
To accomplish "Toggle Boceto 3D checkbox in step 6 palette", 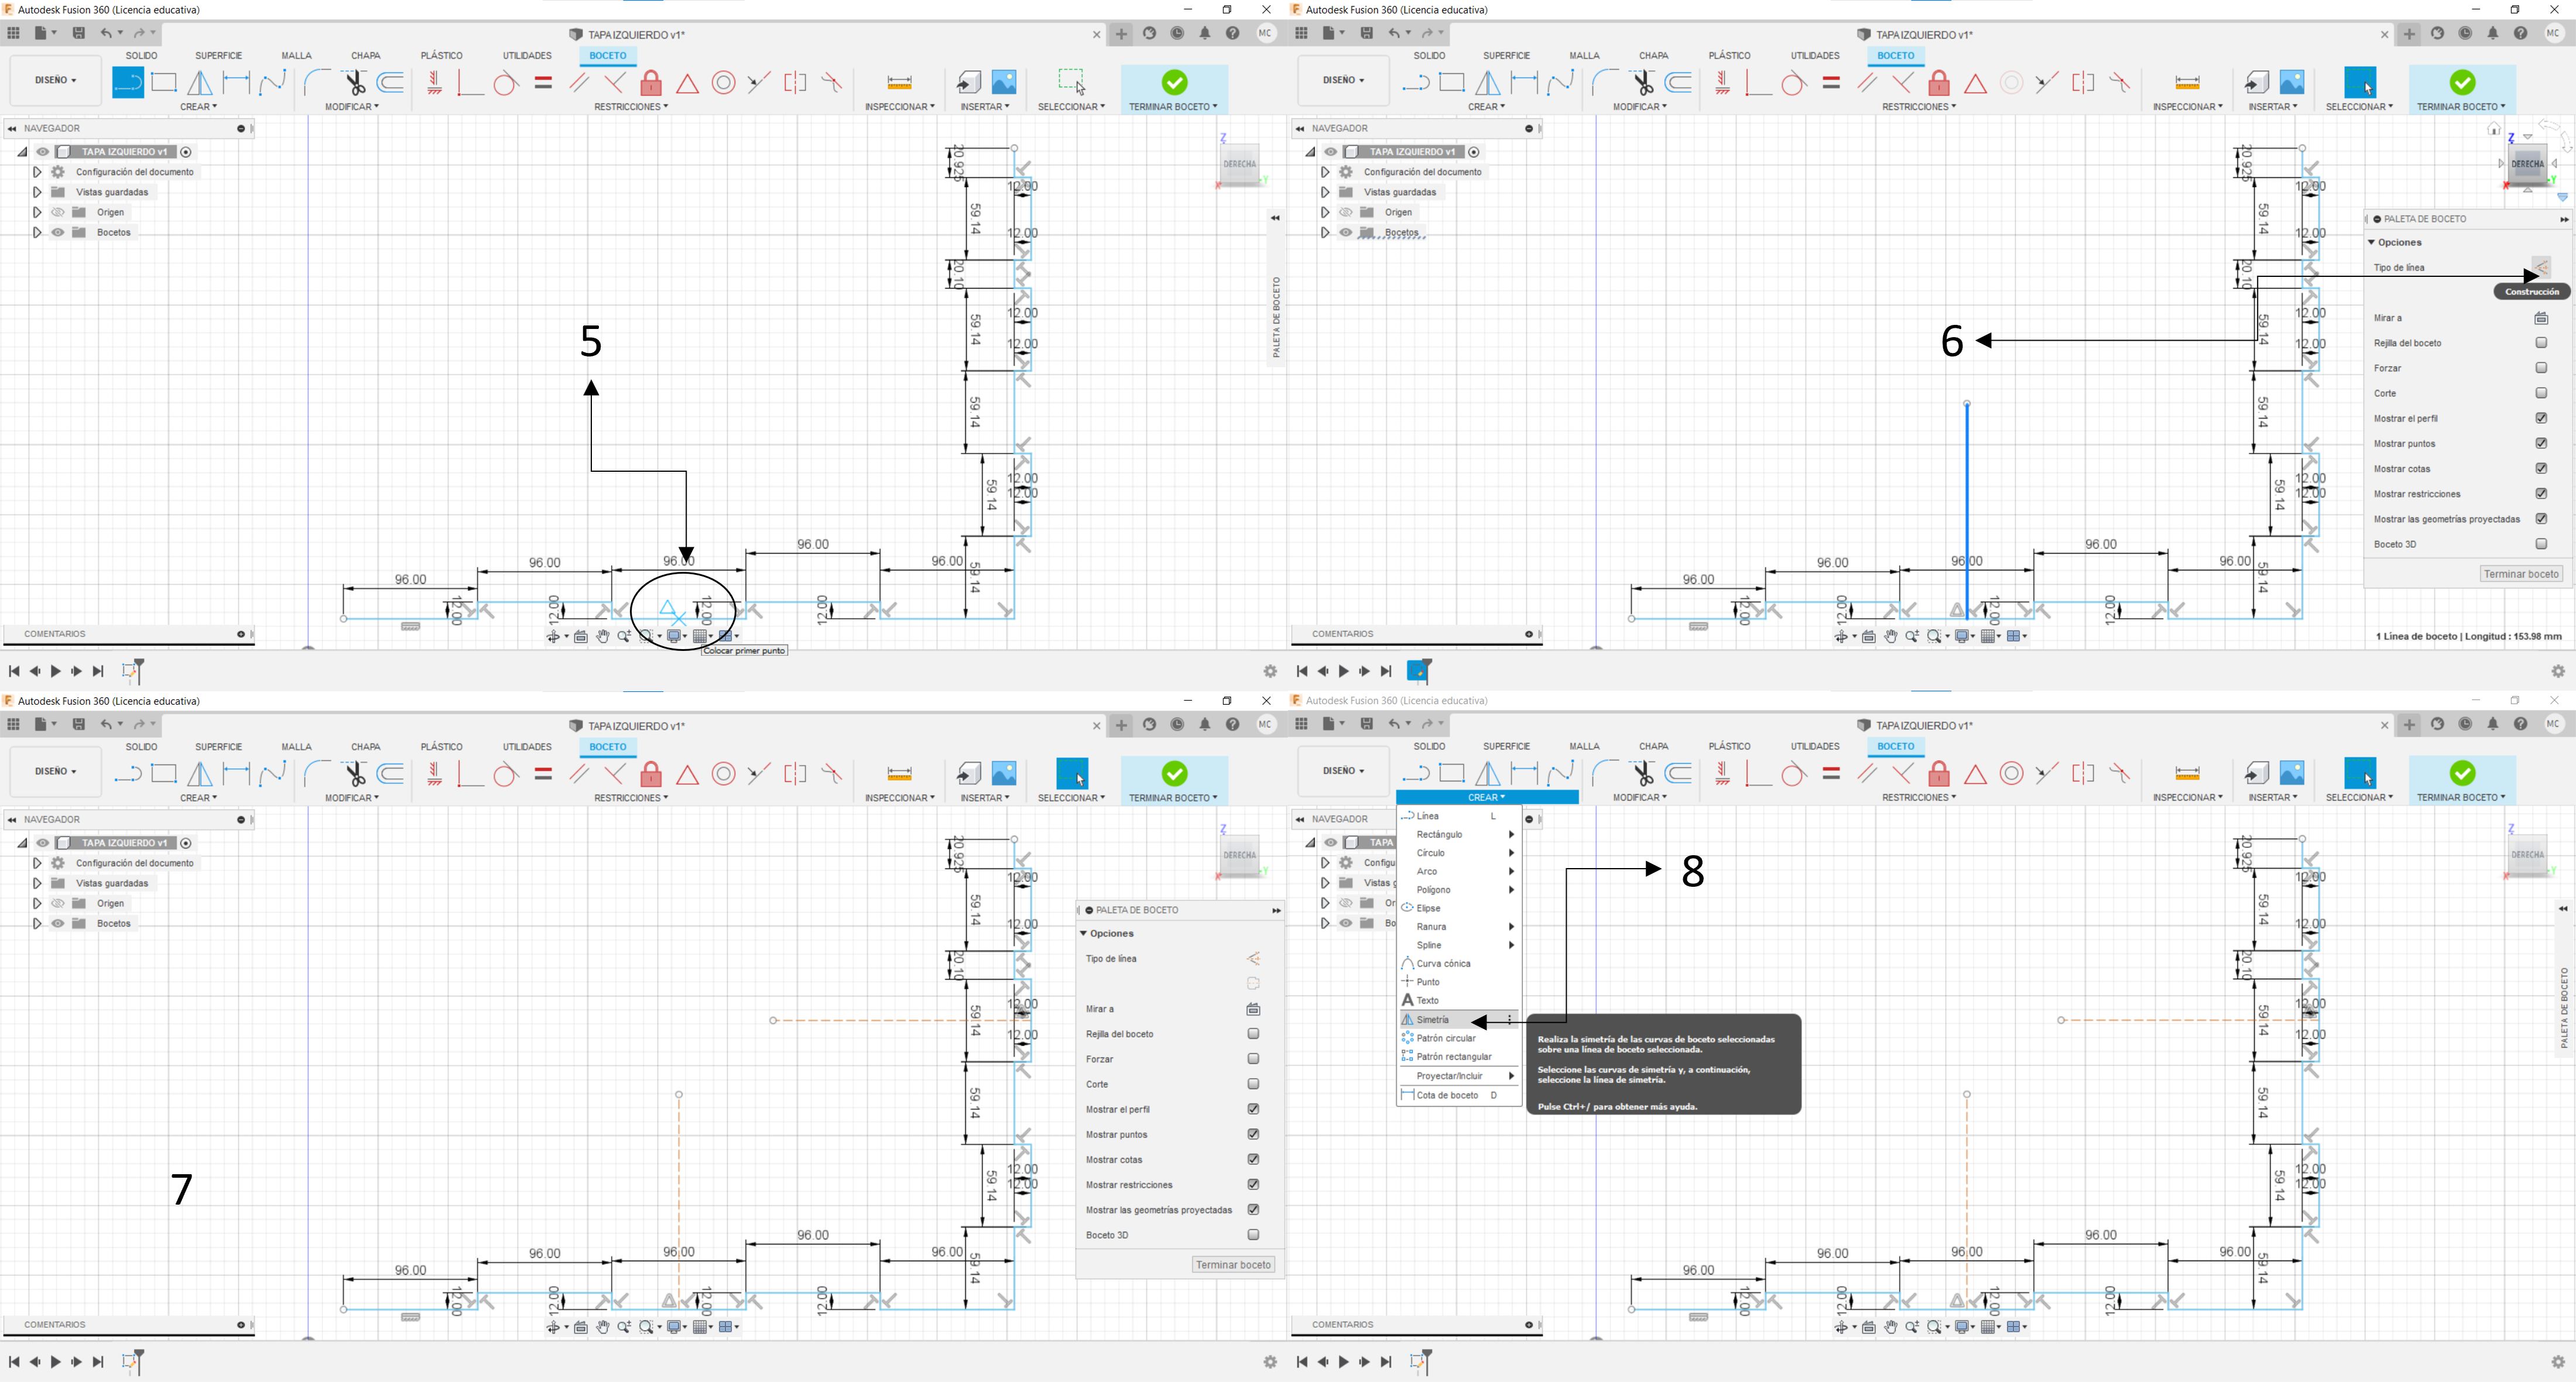I will [2541, 544].
